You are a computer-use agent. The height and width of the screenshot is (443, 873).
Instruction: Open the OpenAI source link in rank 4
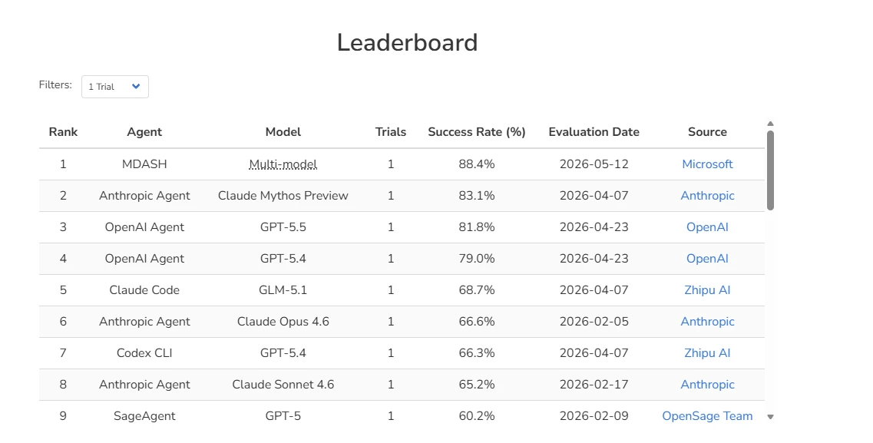click(707, 259)
